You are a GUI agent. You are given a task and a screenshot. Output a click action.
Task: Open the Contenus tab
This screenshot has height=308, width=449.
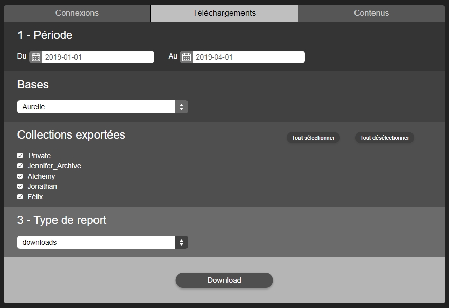point(371,13)
